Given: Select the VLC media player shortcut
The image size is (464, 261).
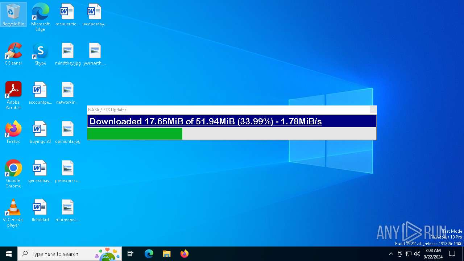Looking at the screenshot, I should 13,213.
